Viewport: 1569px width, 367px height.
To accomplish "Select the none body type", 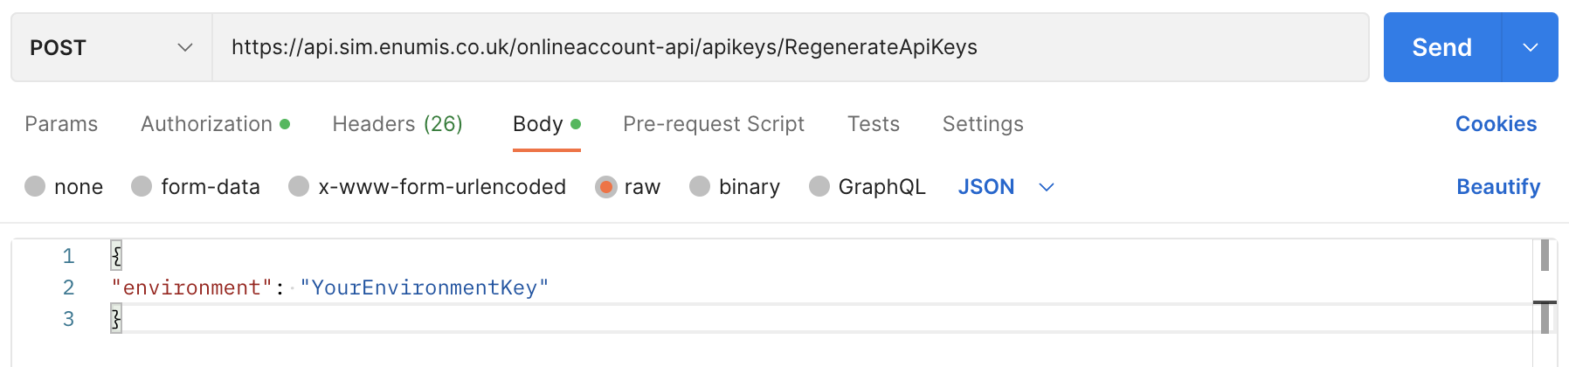I will coord(35,187).
